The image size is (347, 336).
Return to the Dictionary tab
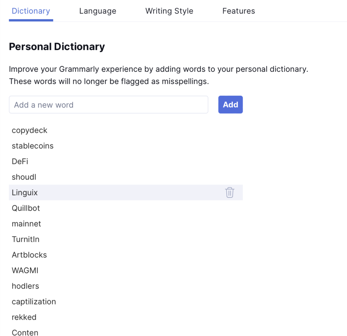[x=30, y=11]
